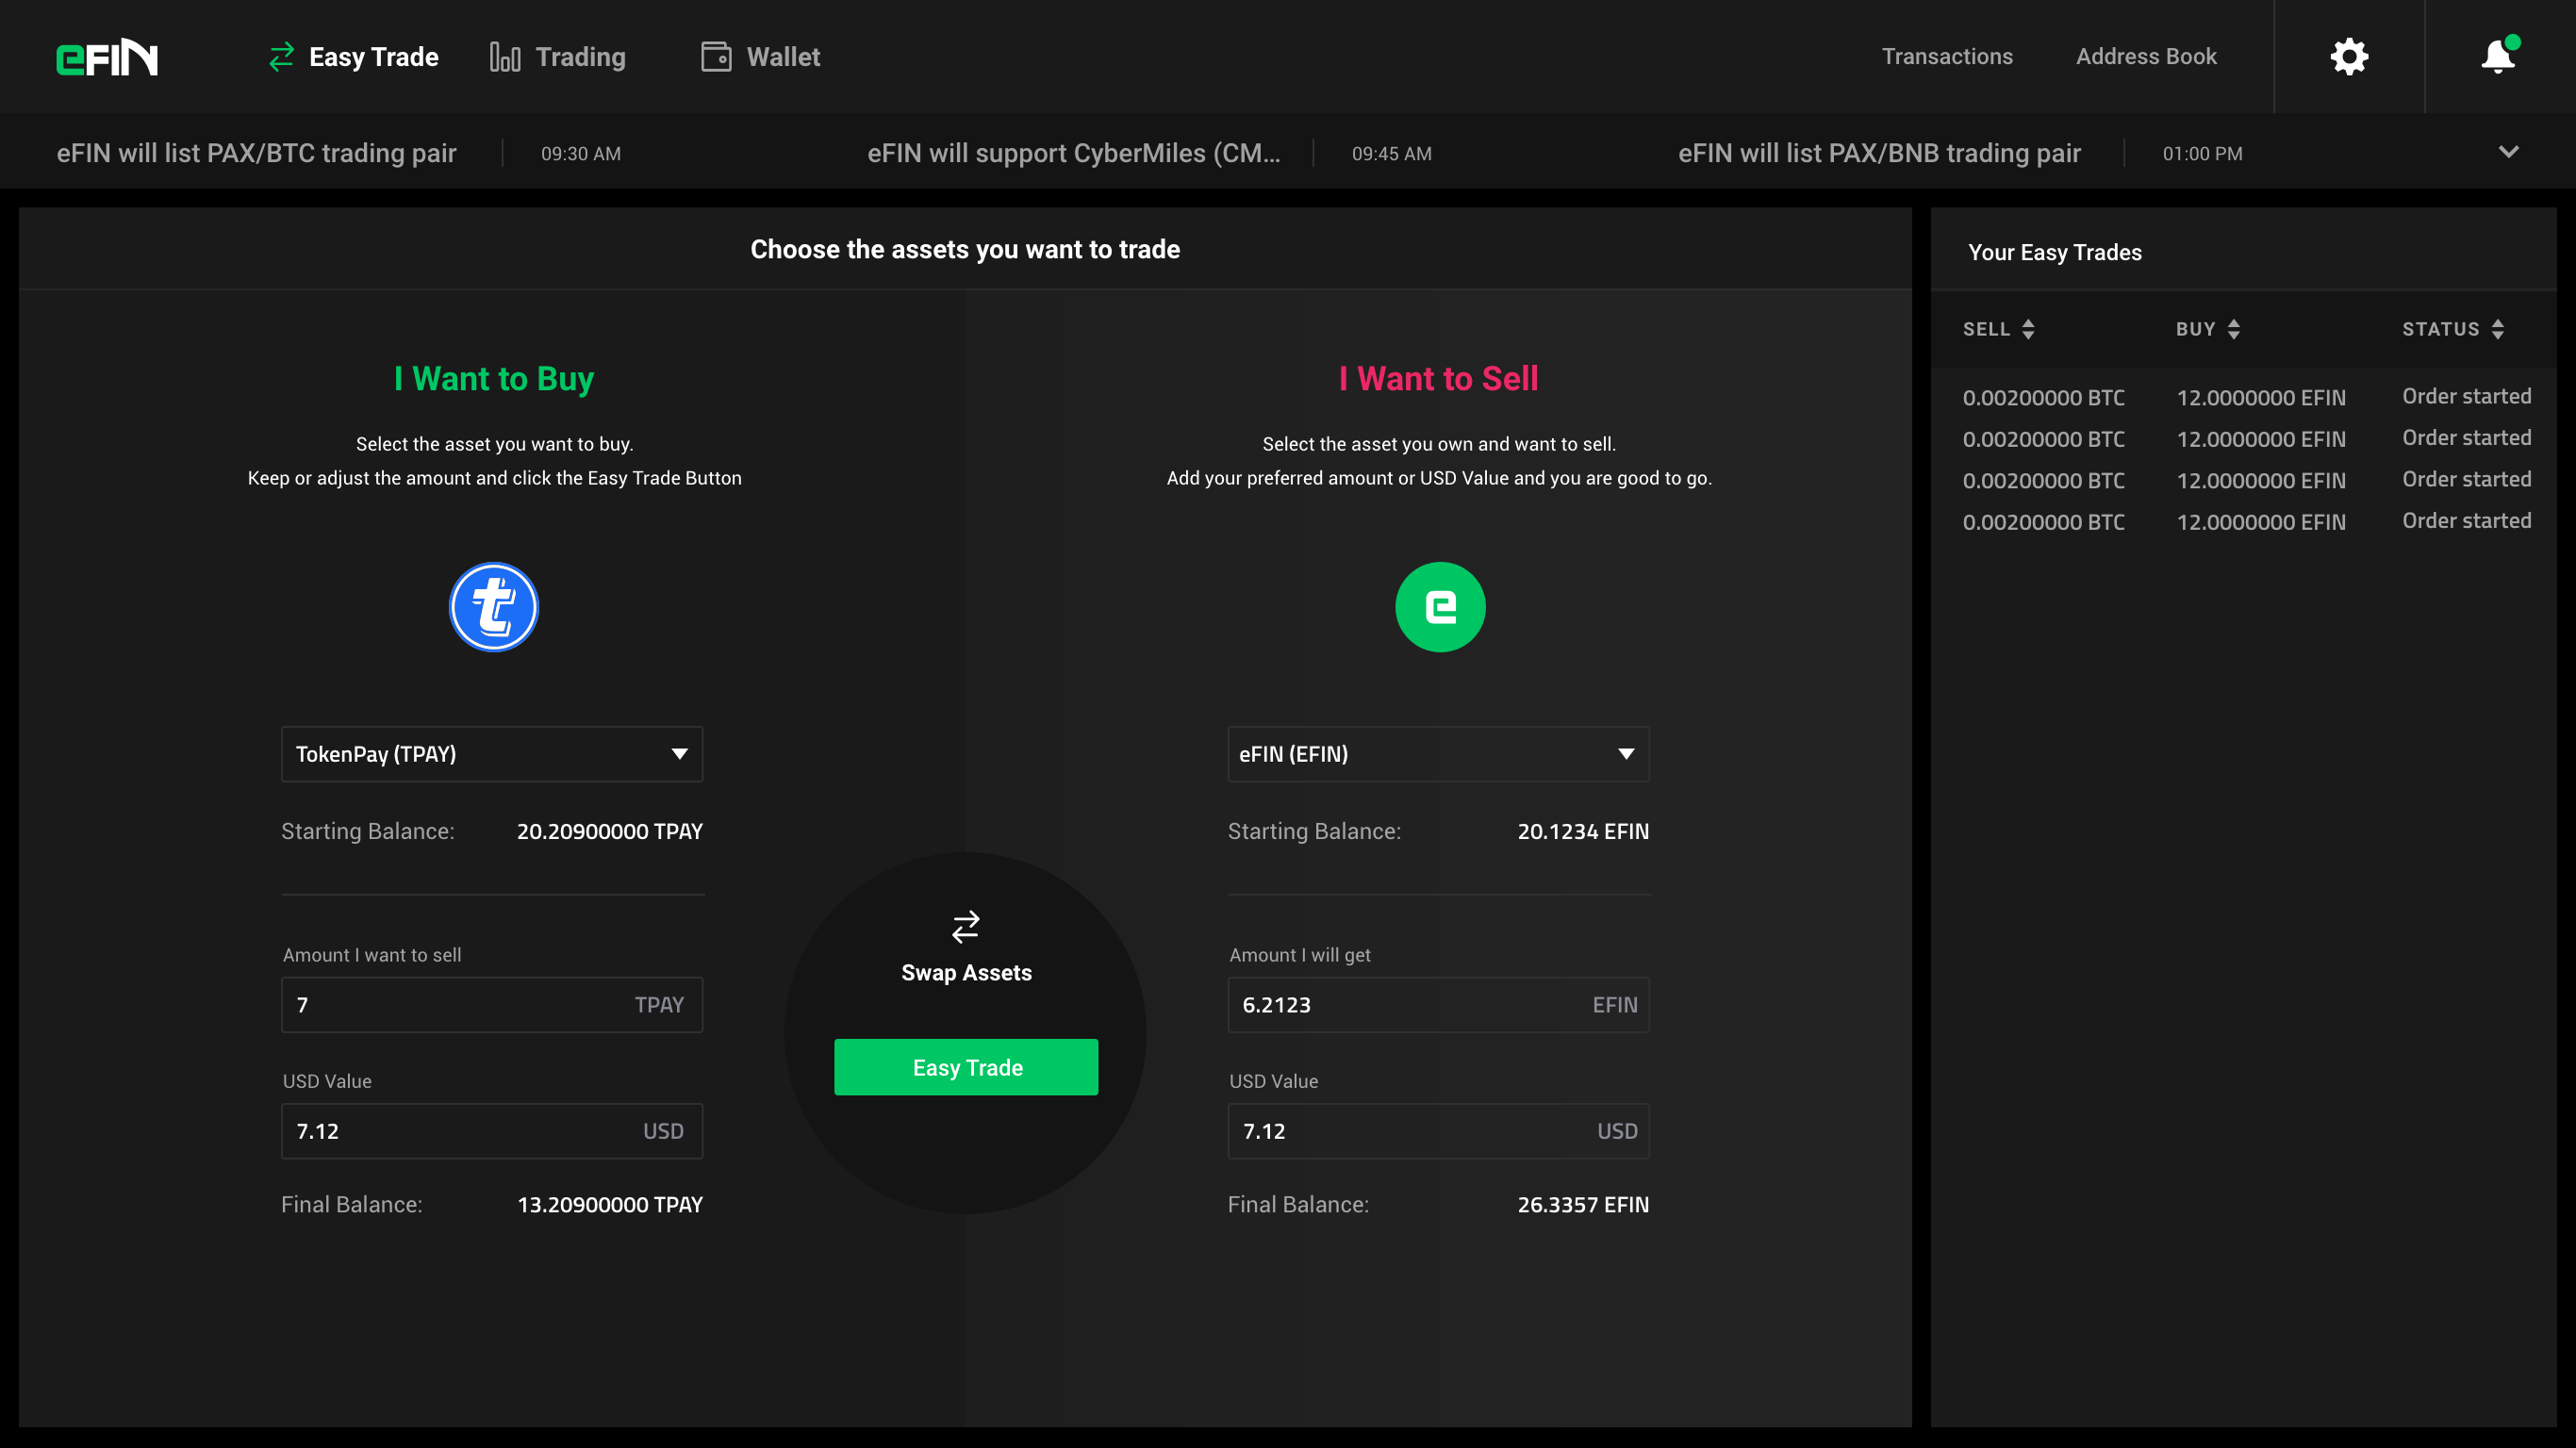Click the TokenPay coin icon
Image resolution: width=2576 pixels, height=1448 pixels.
coord(493,607)
